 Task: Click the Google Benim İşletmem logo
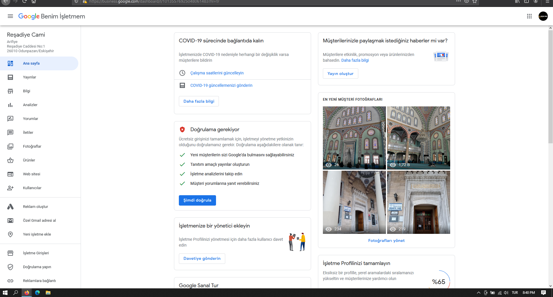click(x=52, y=16)
